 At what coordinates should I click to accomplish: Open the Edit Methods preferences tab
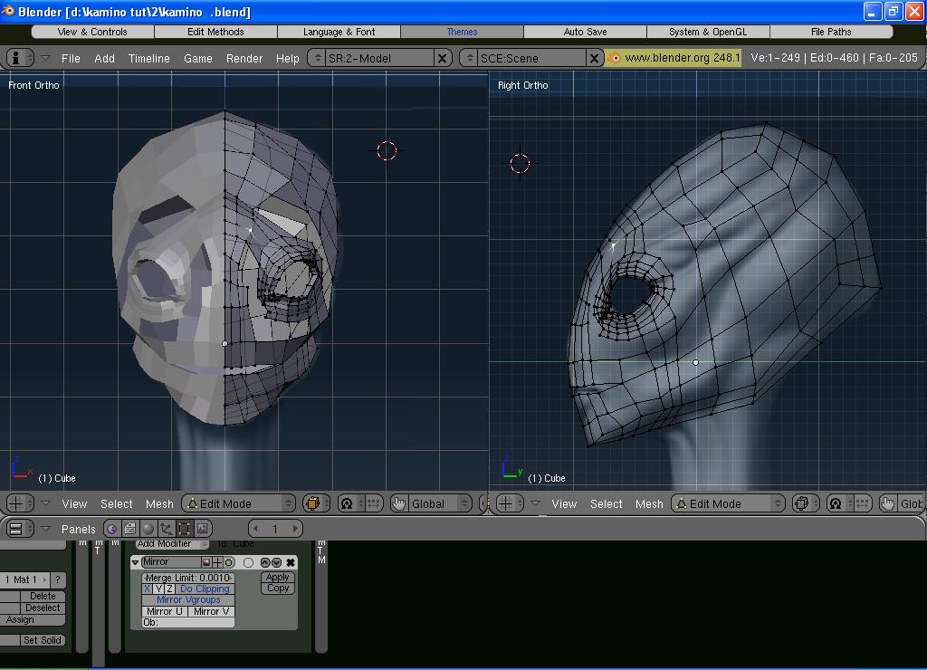(215, 32)
